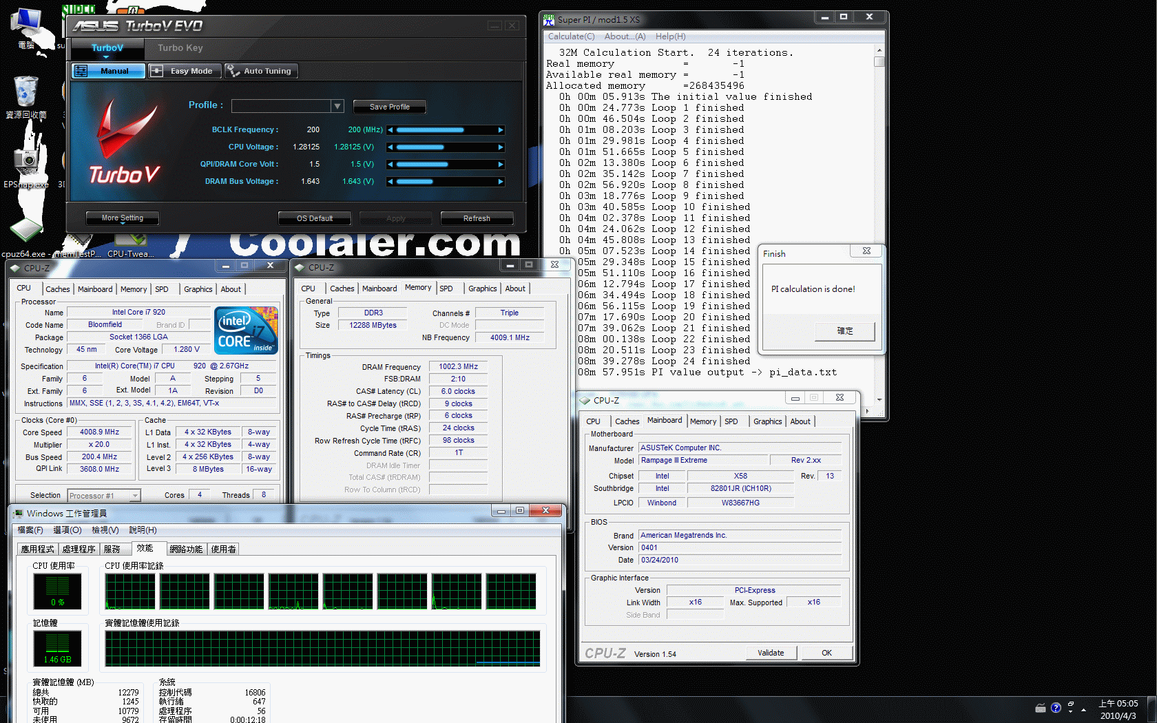The width and height of the screenshot is (1157, 723).
Task: Click the Easy Mode icon in TurboV
Action: coord(156,71)
